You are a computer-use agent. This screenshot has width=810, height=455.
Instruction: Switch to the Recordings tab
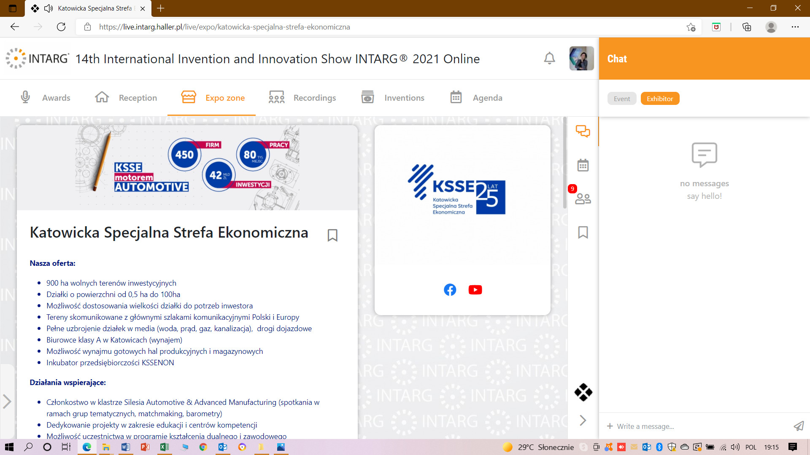click(x=302, y=98)
